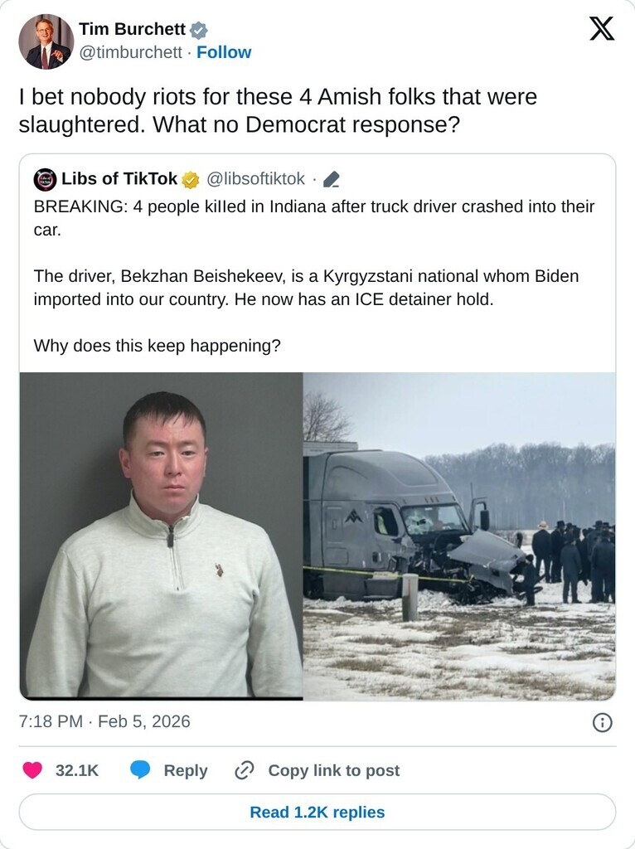The height and width of the screenshot is (849, 635).
Task: Click the X logo icon
Action: (602, 29)
